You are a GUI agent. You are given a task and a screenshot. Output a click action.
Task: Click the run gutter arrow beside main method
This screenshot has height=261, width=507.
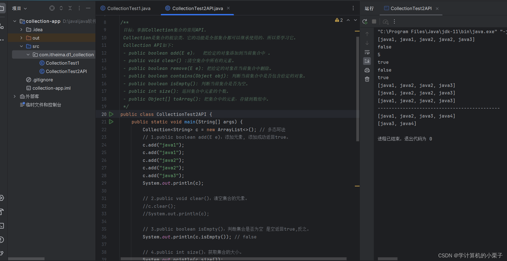point(111,122)
